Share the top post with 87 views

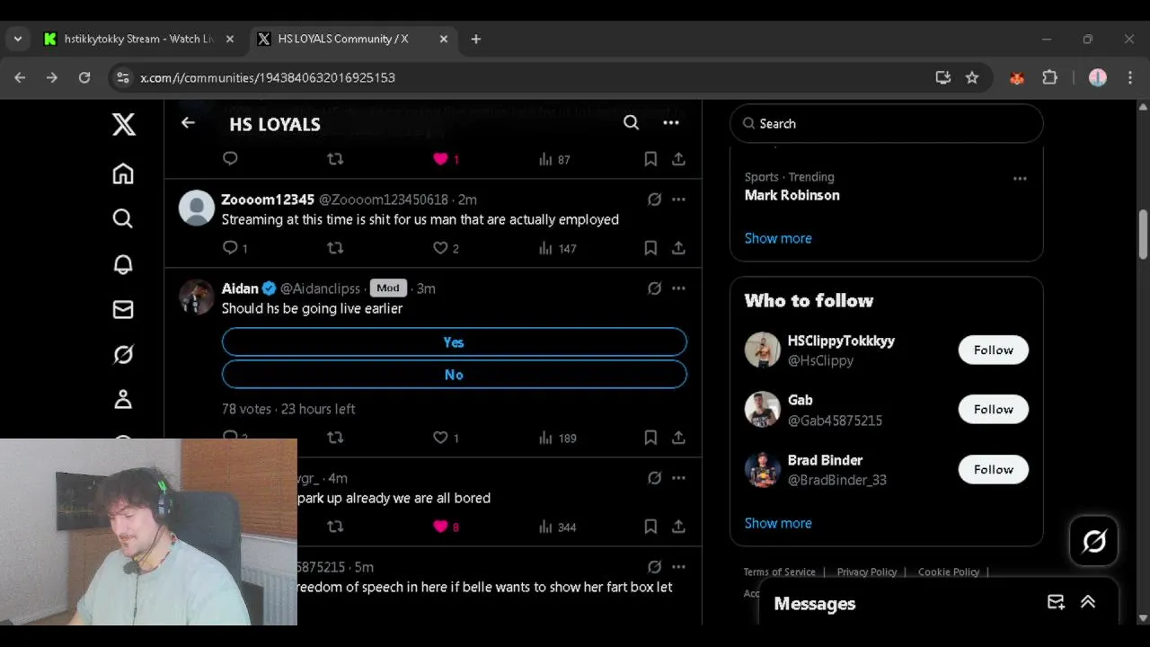click(678, 159)
